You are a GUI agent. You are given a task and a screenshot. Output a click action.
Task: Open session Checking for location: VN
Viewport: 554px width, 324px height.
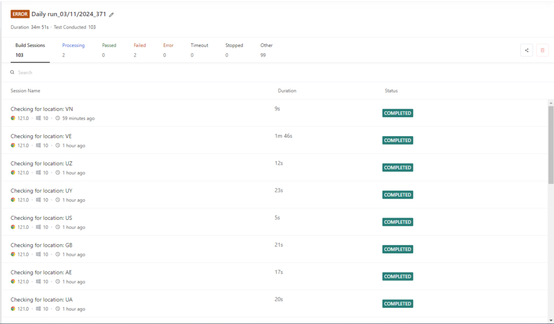pyautogui.click(x=42, y=109)
